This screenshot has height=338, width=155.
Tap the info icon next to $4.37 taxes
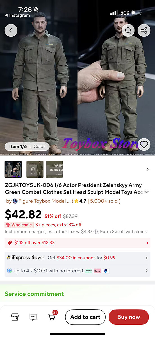(x=96, y=232)
